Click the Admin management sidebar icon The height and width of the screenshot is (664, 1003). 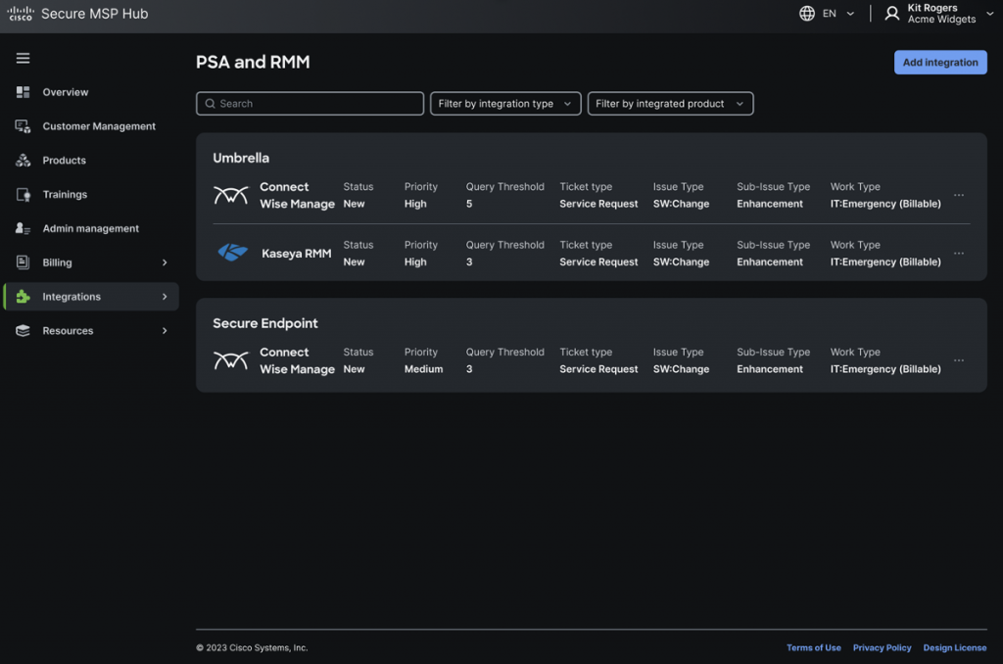coord(23,229)
